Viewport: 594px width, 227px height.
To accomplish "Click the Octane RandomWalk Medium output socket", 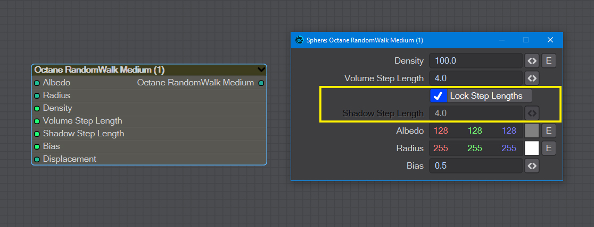I will pyautogui.click(x=261, y=83).
